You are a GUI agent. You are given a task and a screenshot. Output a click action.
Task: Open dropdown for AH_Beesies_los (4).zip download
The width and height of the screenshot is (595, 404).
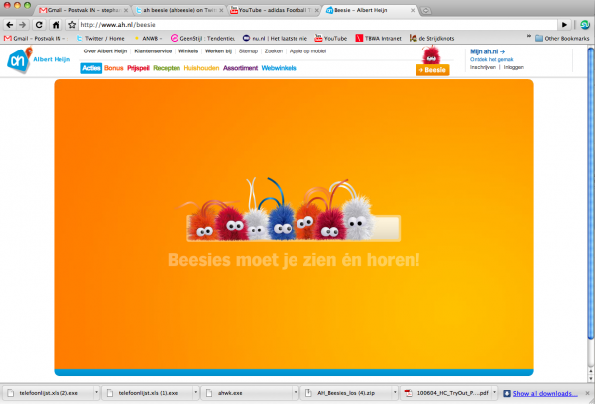click(x=395, y=393)
